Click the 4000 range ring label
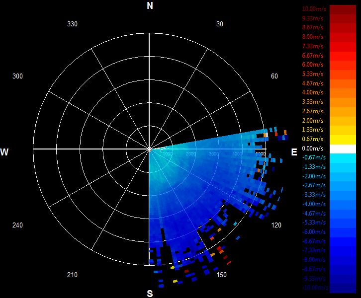The width and height of the screenshot is (361, 298). [x=237, y=154]
